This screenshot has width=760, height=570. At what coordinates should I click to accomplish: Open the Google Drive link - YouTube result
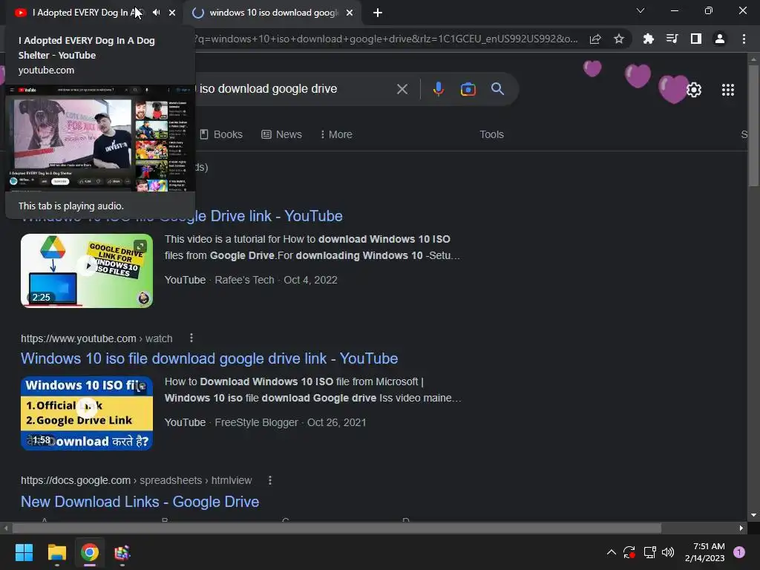point(269,216)
